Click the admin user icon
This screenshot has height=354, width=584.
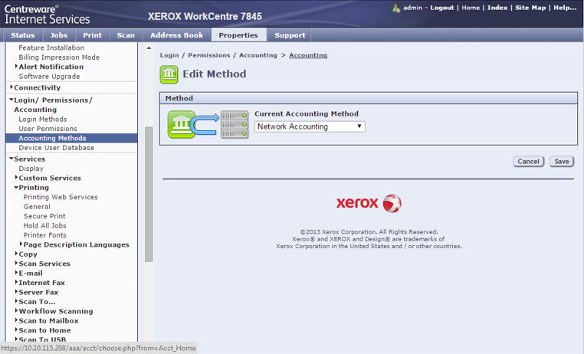pyautogui.click(x=396, y=8)
